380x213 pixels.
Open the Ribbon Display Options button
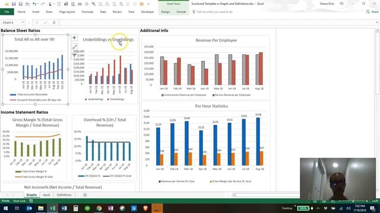tap(341, 4)
